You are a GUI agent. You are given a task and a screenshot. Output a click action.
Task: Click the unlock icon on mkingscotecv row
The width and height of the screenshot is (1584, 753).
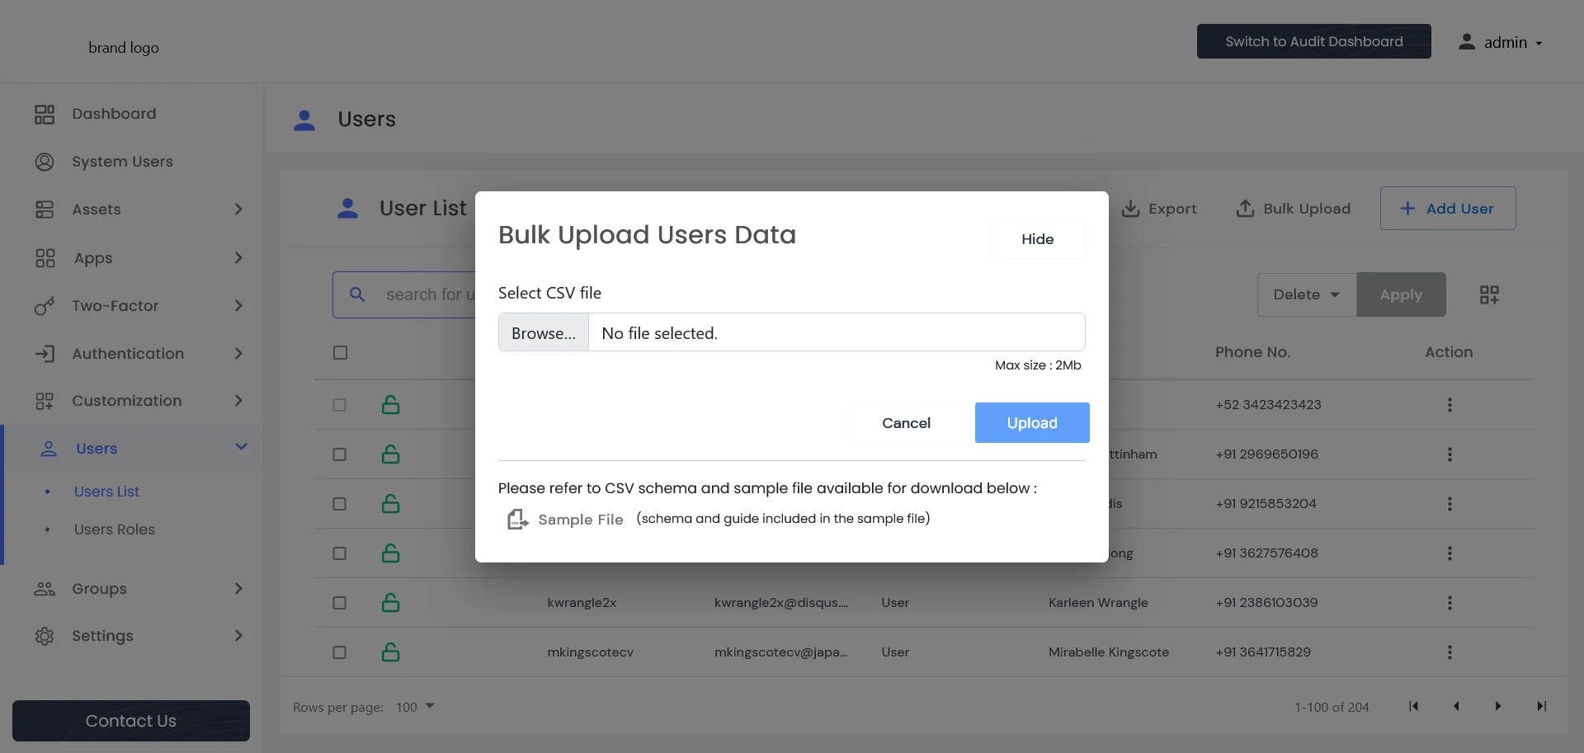(x=390, y=652)
